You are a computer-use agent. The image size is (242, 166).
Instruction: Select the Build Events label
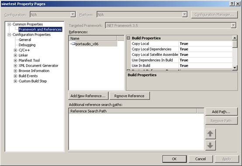click(x=28, y=76)
